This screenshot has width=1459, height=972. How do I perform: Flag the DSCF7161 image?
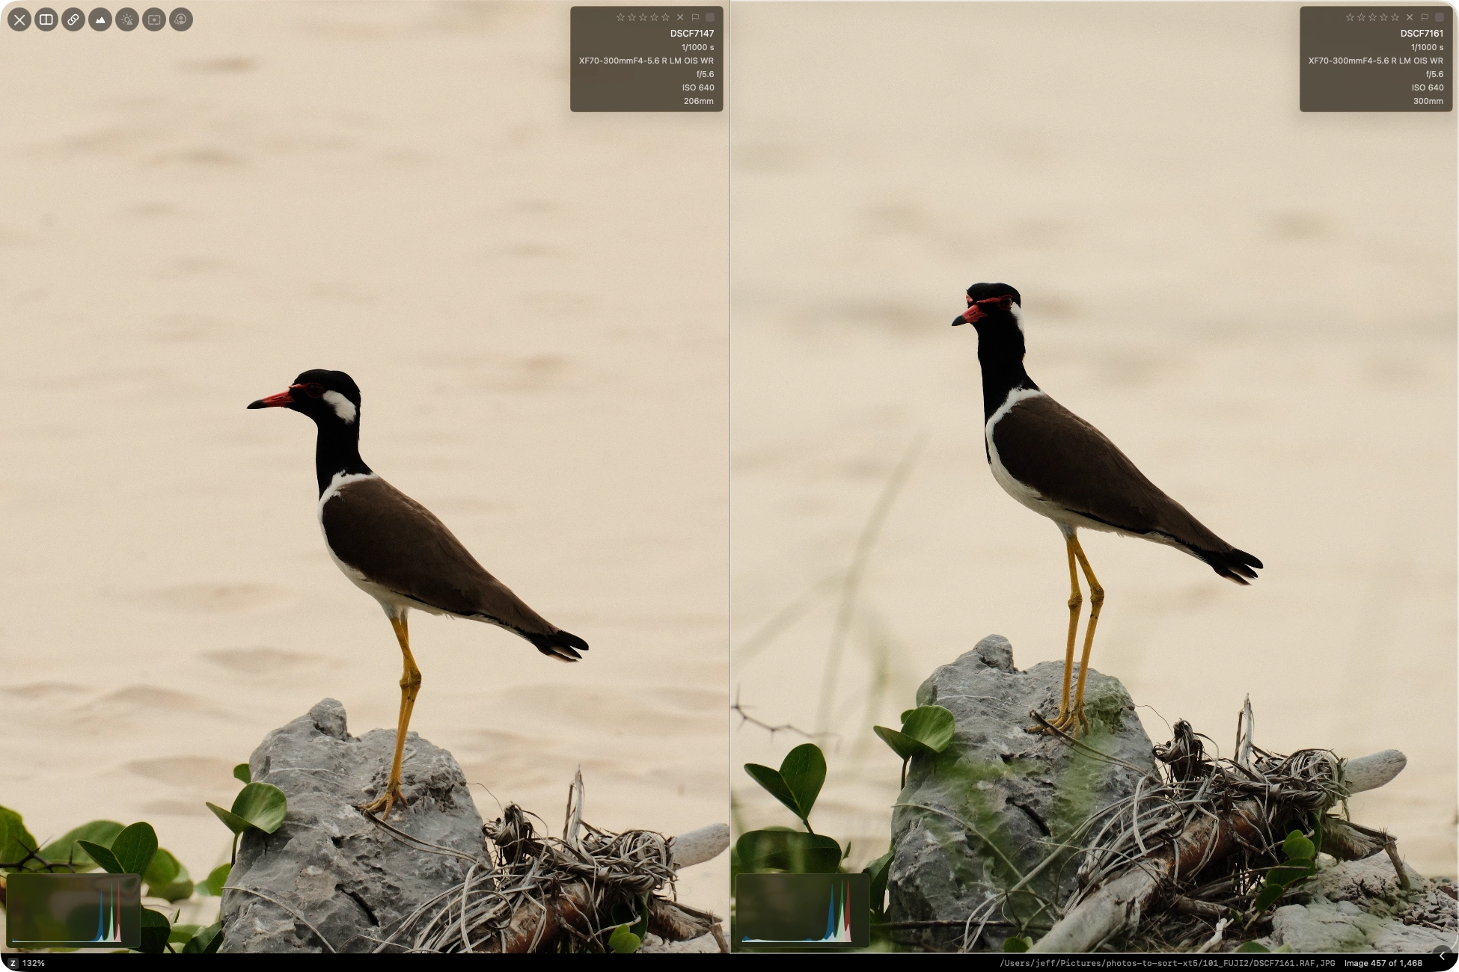point(1425,17)
